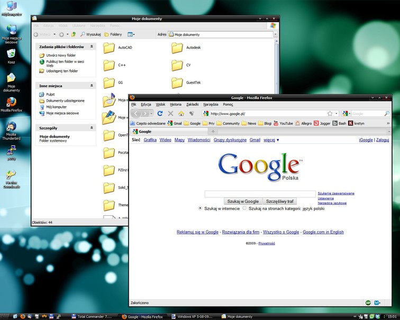Bookmark page with the star icon
This screenshot has height=320, width=400.
coord(330,113)
